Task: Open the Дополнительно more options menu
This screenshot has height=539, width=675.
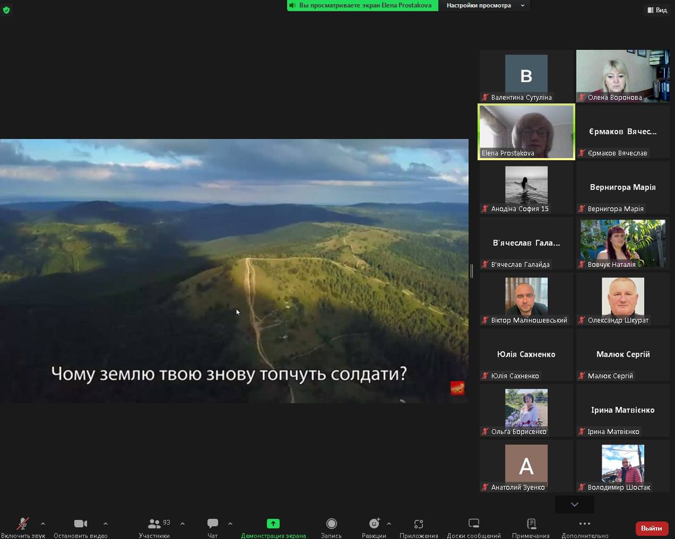Action: [x=585, y=524]
